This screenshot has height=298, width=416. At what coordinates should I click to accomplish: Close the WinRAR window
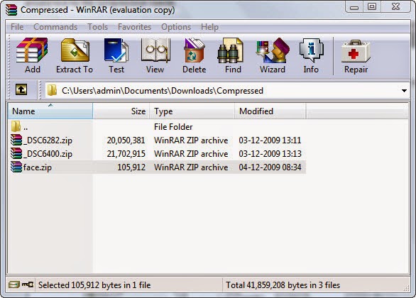[395, 7]
